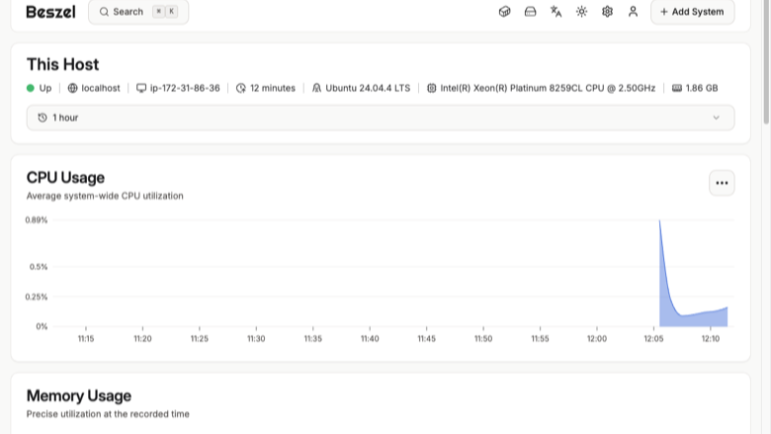Click the CPU chart spike peak
Image resolution: width=771 pixels, height=434 pixels.
coord(660,221)
